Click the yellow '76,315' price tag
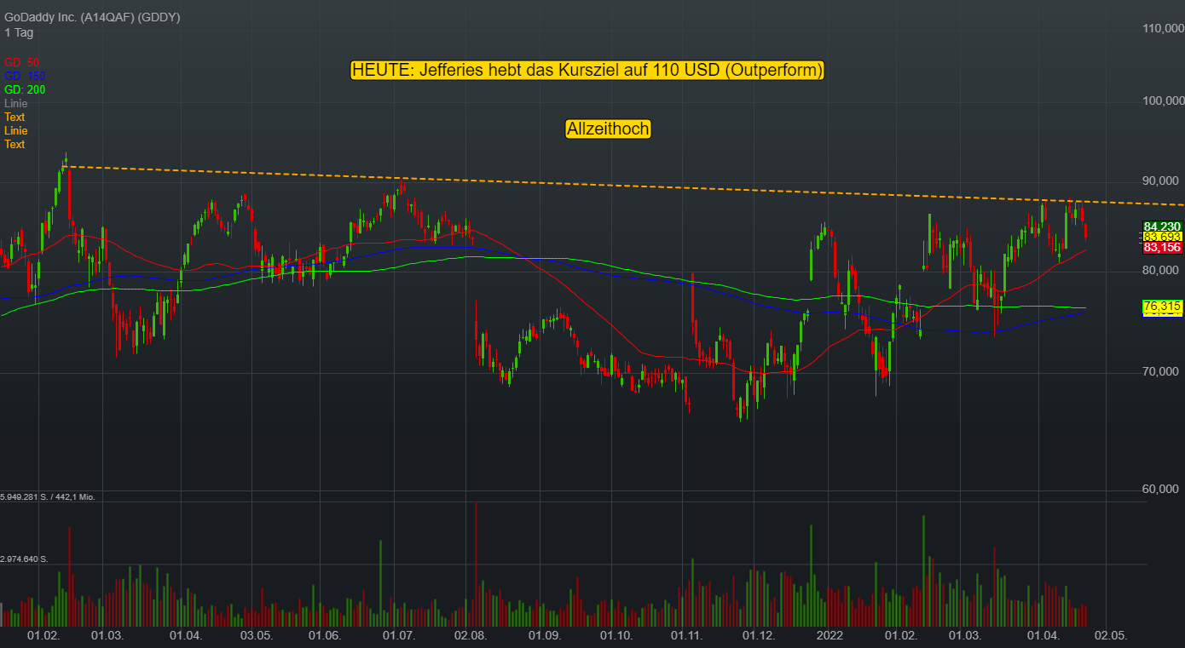The image size is (1185, 648). point(1162,306)
